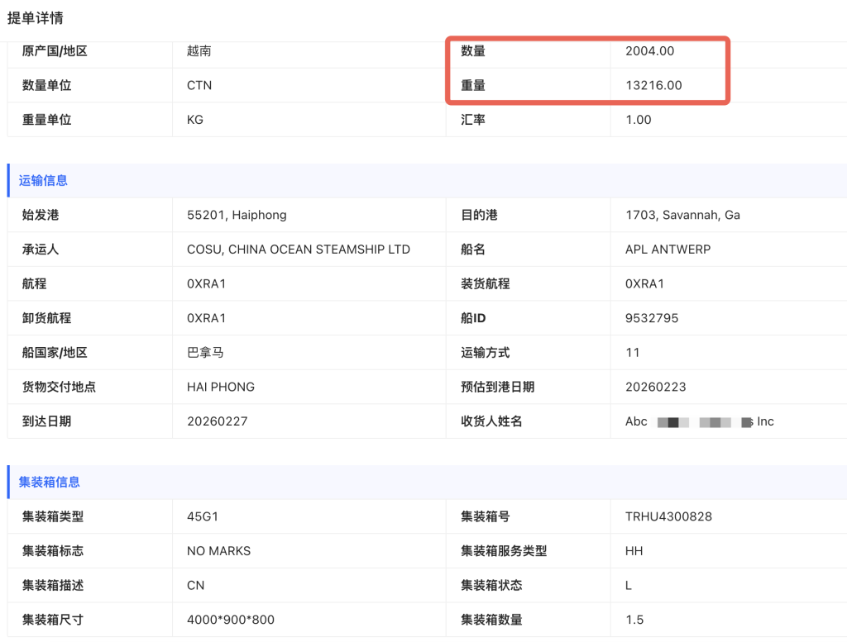Click origin port 55201, Haiphong

pyautogui.click(x=237, y=215)
